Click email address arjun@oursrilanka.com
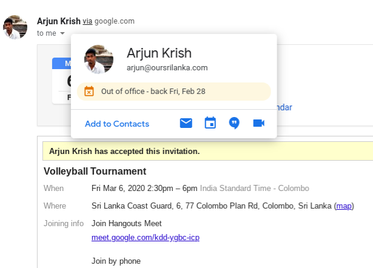 [167, 68]
